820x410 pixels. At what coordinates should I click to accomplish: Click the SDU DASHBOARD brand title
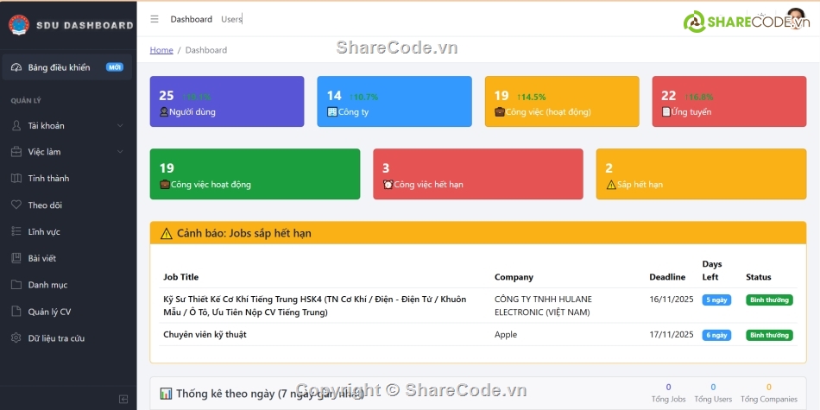[x=85, y=25]
